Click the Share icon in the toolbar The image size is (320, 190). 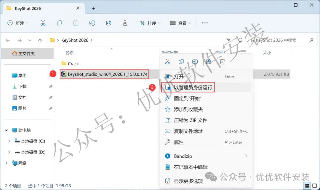pyautogui.click(x=108, y=23)
